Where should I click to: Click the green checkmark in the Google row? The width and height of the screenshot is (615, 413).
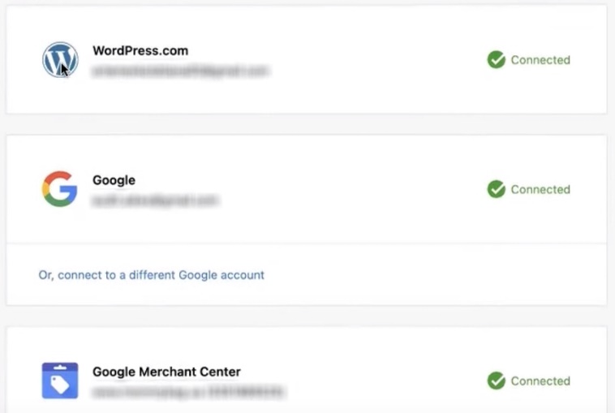(x=497, y=189)
